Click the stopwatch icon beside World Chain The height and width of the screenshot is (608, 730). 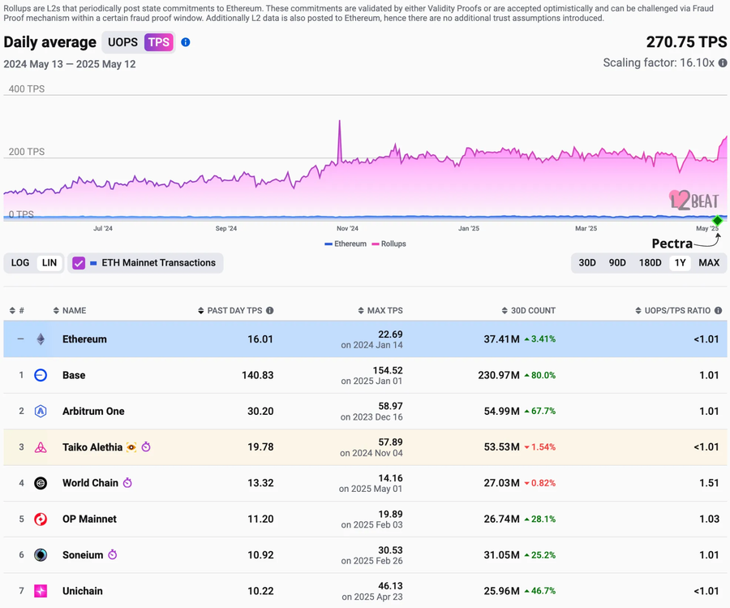pos(127,483)
